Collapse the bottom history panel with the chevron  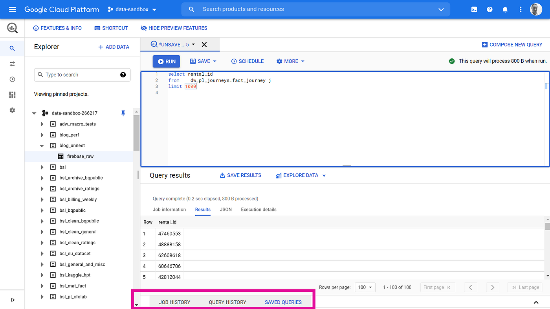click(536, 302)
